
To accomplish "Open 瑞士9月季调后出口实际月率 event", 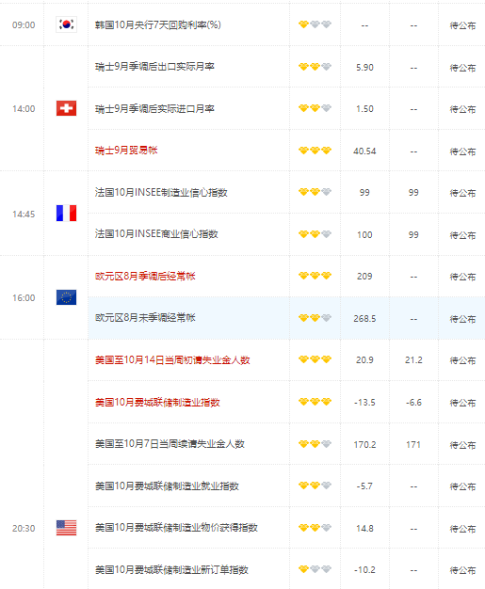I will tap(154, 67).
